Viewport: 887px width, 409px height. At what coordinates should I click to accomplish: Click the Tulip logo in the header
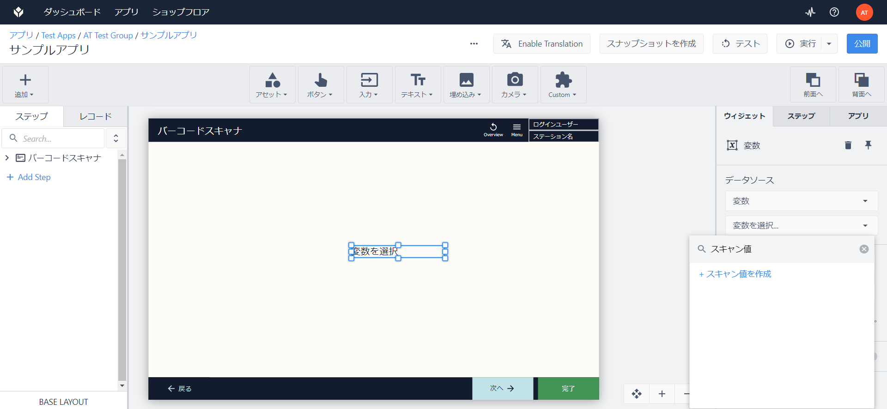(x=18, y=12)
